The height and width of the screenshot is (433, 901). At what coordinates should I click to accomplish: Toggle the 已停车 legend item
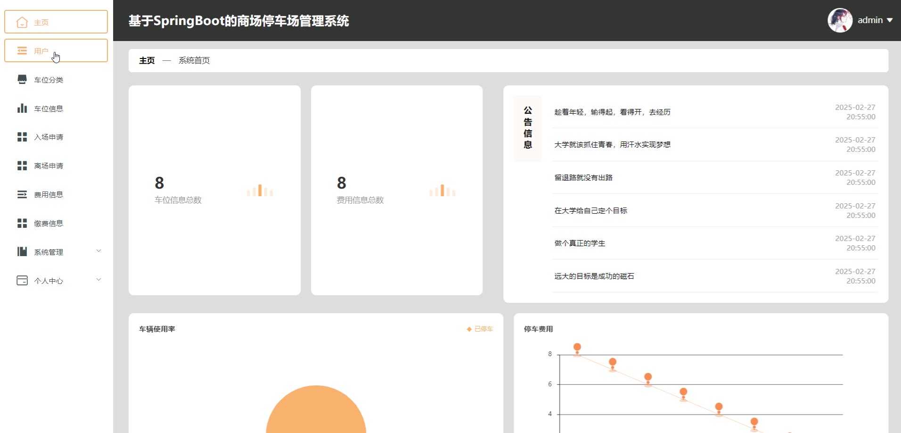480,329
